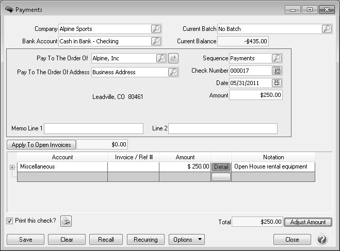Viewport: 340px width, 251px height.
Task: Toggle Print this check checkbox
Action: point(10,221)
